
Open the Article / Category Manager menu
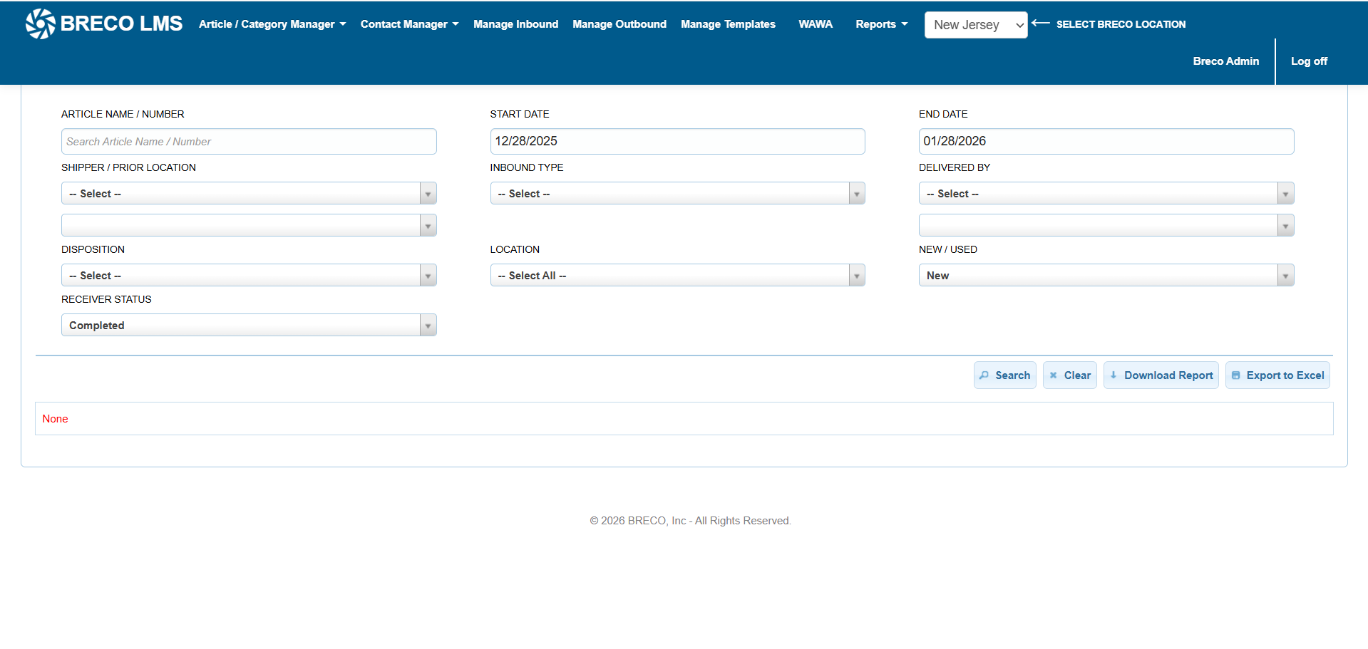[272, 24]
